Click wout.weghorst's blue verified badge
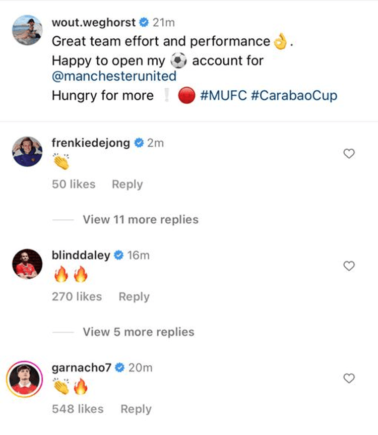Viewport: 378px width, 435px height. tap(144, 22)
